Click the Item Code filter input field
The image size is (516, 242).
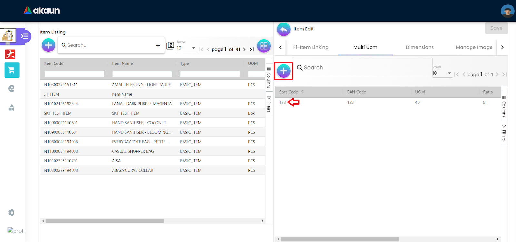click(x=74, y=74)
